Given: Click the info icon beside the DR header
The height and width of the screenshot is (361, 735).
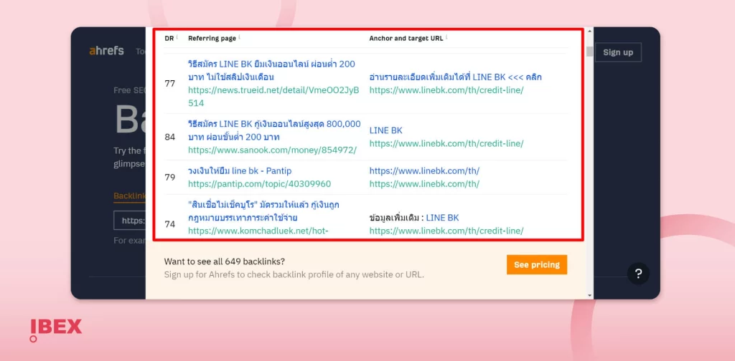Looking at the screenshot, I should tap(177, 37).
